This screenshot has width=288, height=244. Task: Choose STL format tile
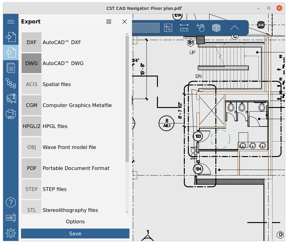tap(32, 207)
